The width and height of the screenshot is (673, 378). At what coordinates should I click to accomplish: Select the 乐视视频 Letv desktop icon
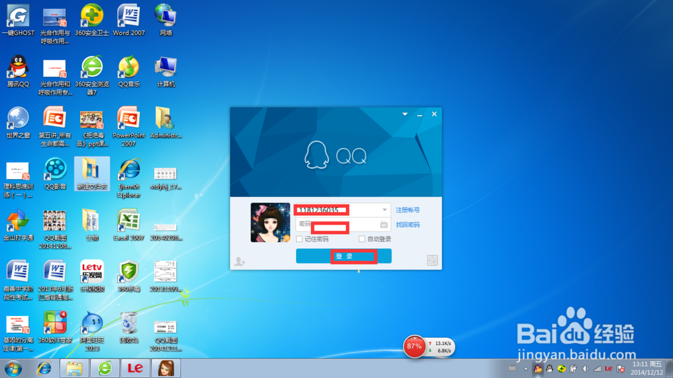pyautogui.click(x=92, y=276)
